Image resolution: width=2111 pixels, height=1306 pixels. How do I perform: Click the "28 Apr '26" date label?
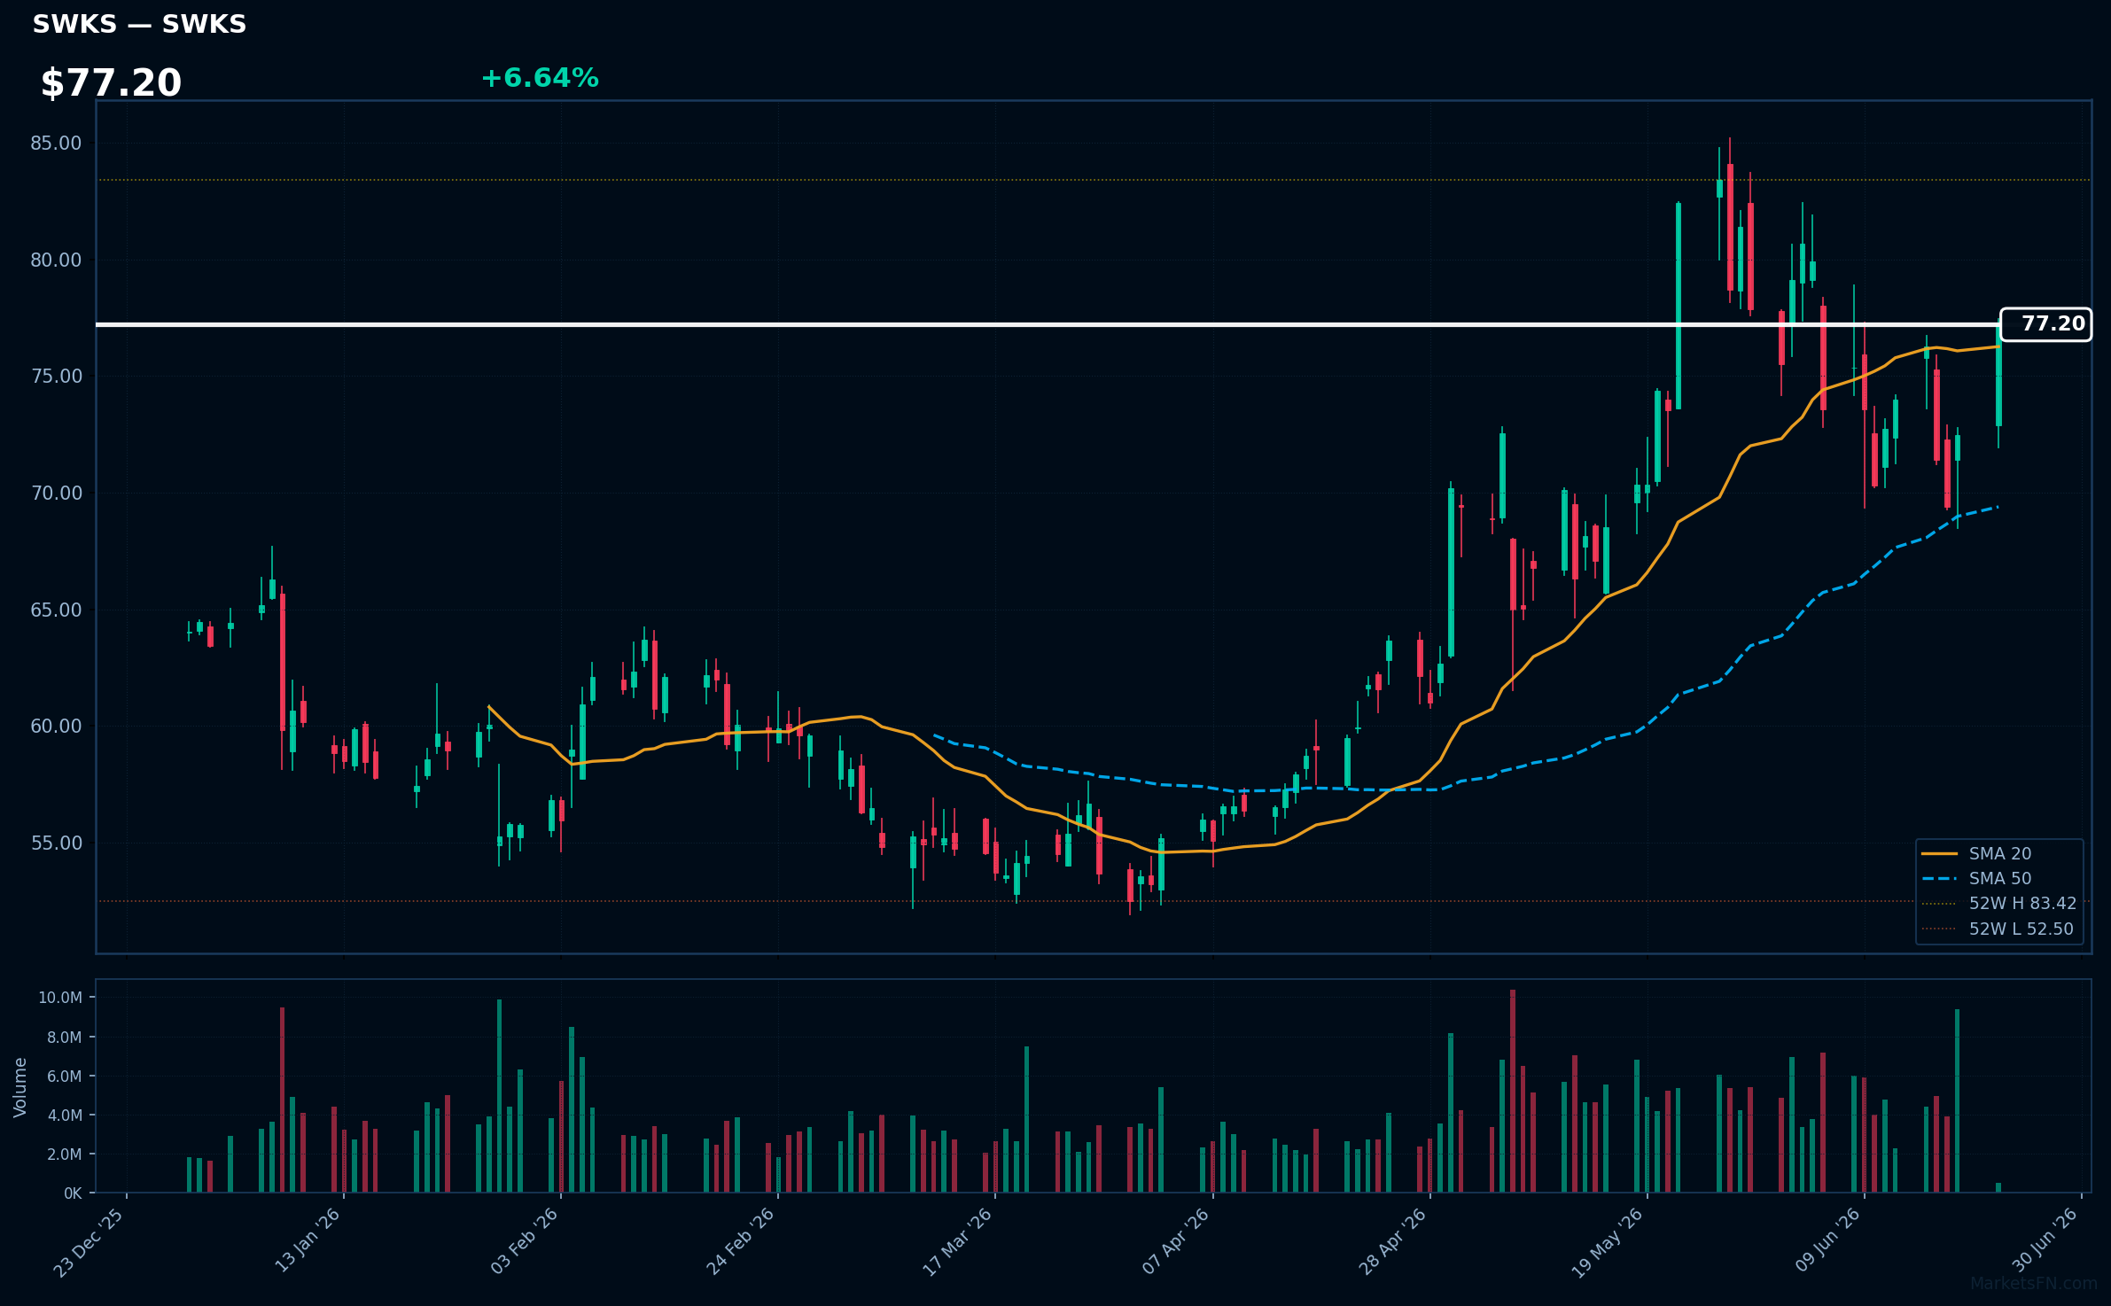pos(1392,1241)
